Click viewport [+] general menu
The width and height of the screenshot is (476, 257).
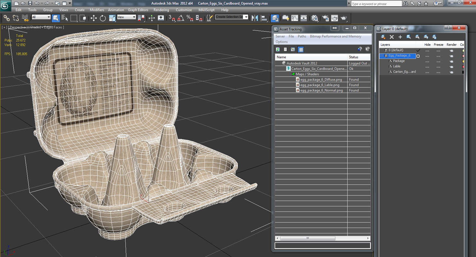click(x=5, y=27)
